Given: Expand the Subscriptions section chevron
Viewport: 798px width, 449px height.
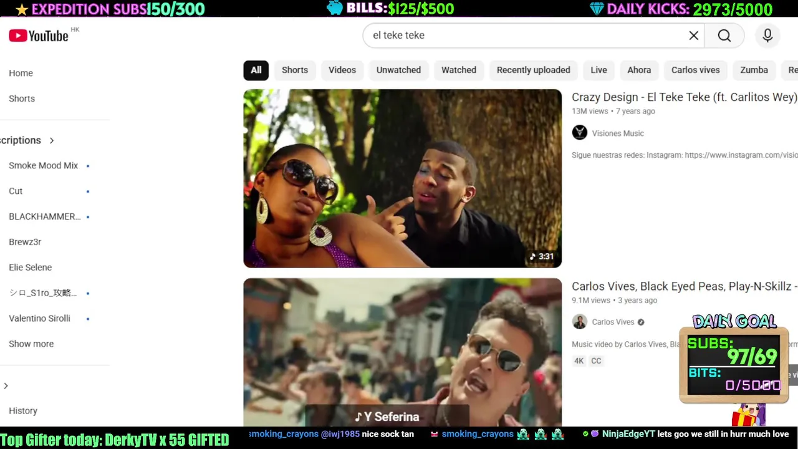Looking at the screenshot, I should [52, 140].
